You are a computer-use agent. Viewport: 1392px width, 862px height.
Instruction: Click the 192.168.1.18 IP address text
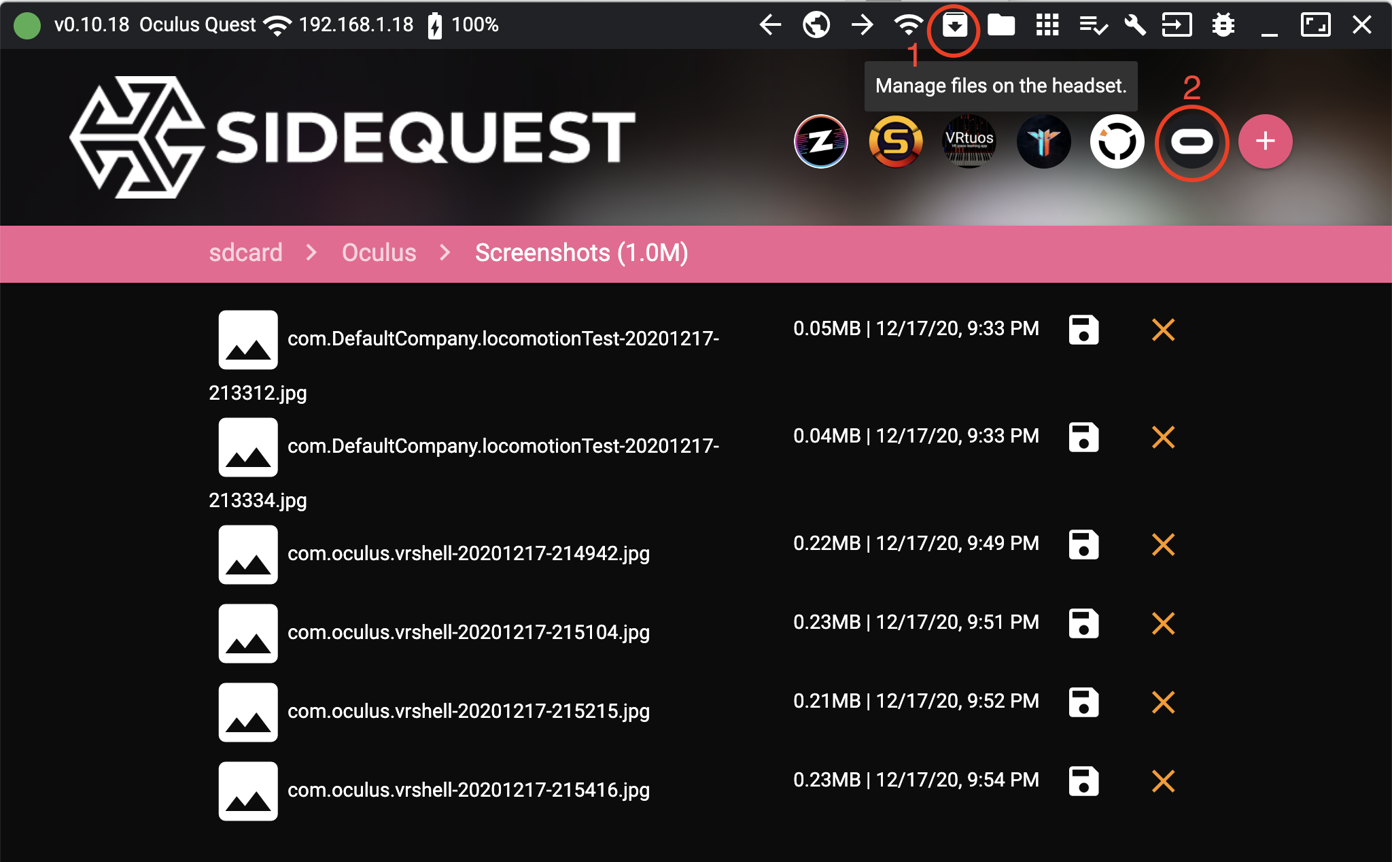click(356, 25)
